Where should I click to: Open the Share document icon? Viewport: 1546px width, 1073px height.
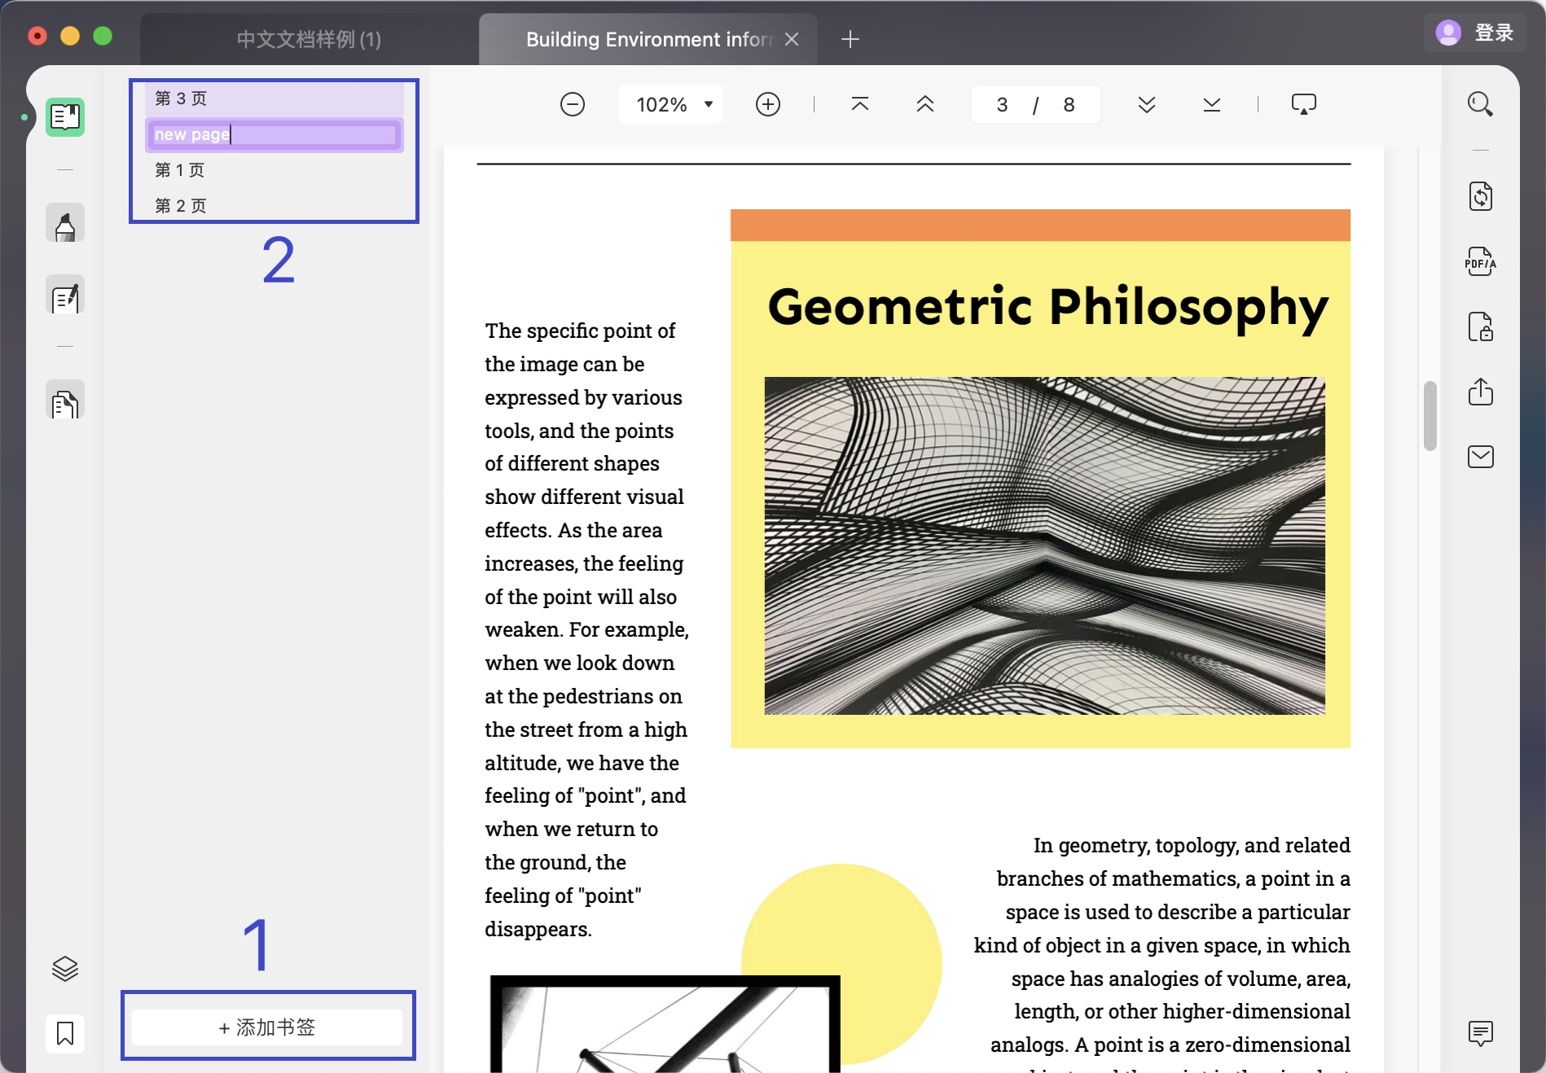pos(1481,392)
